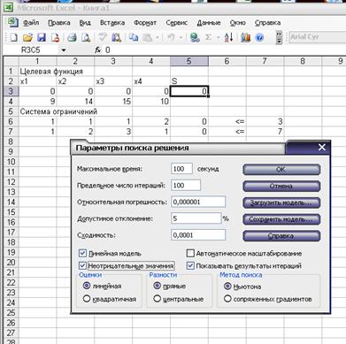Open the Сервис menu

[176, 23]
